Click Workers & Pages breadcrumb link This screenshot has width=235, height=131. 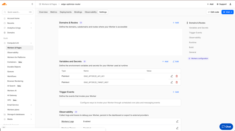[x=49, y=4]
